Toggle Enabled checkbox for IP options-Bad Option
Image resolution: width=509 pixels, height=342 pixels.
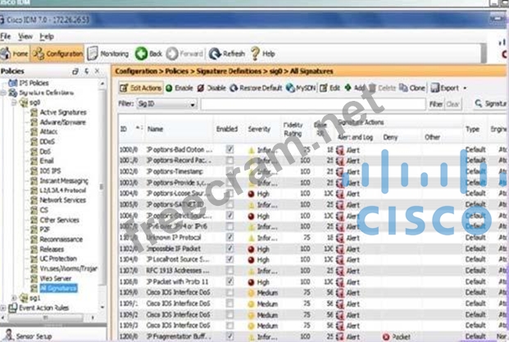coord(230,149)
